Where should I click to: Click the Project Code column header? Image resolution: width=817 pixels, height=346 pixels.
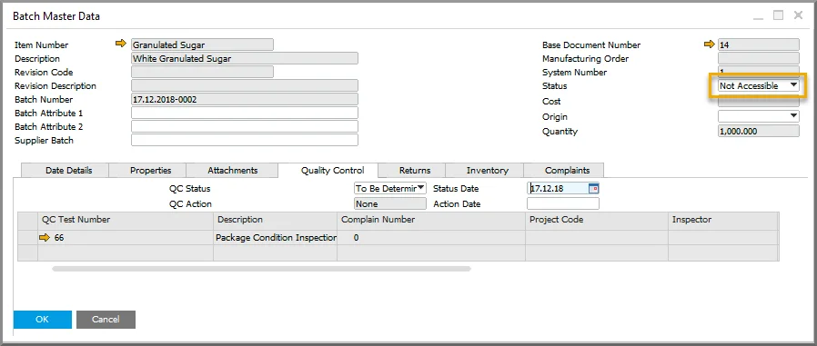coord(597,220)
